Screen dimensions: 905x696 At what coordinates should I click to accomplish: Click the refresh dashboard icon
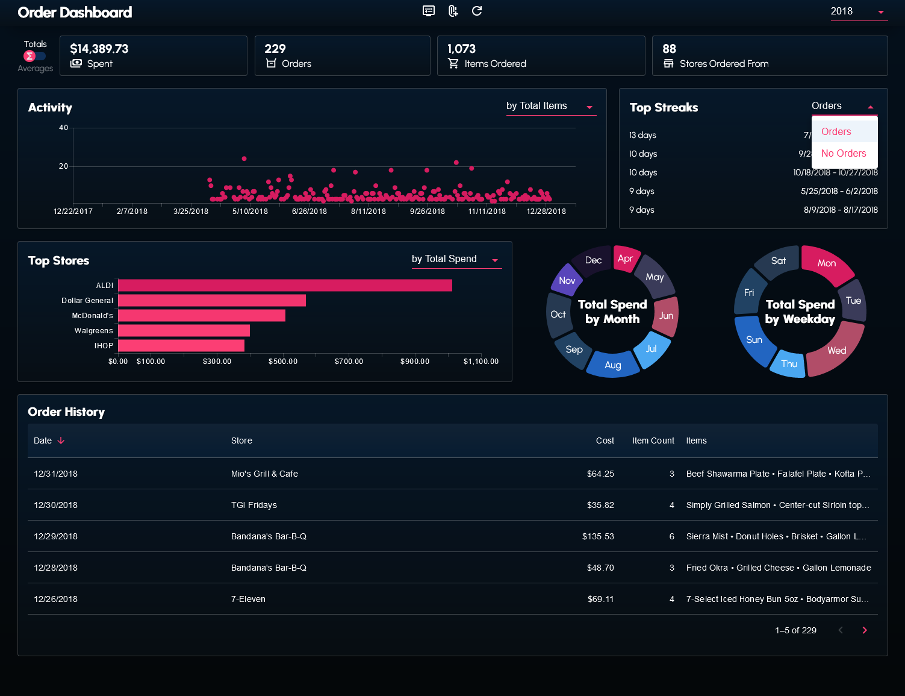[477, 11]
